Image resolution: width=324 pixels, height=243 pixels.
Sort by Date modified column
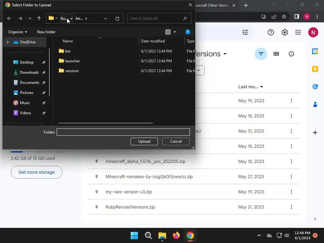click(153, 41)
